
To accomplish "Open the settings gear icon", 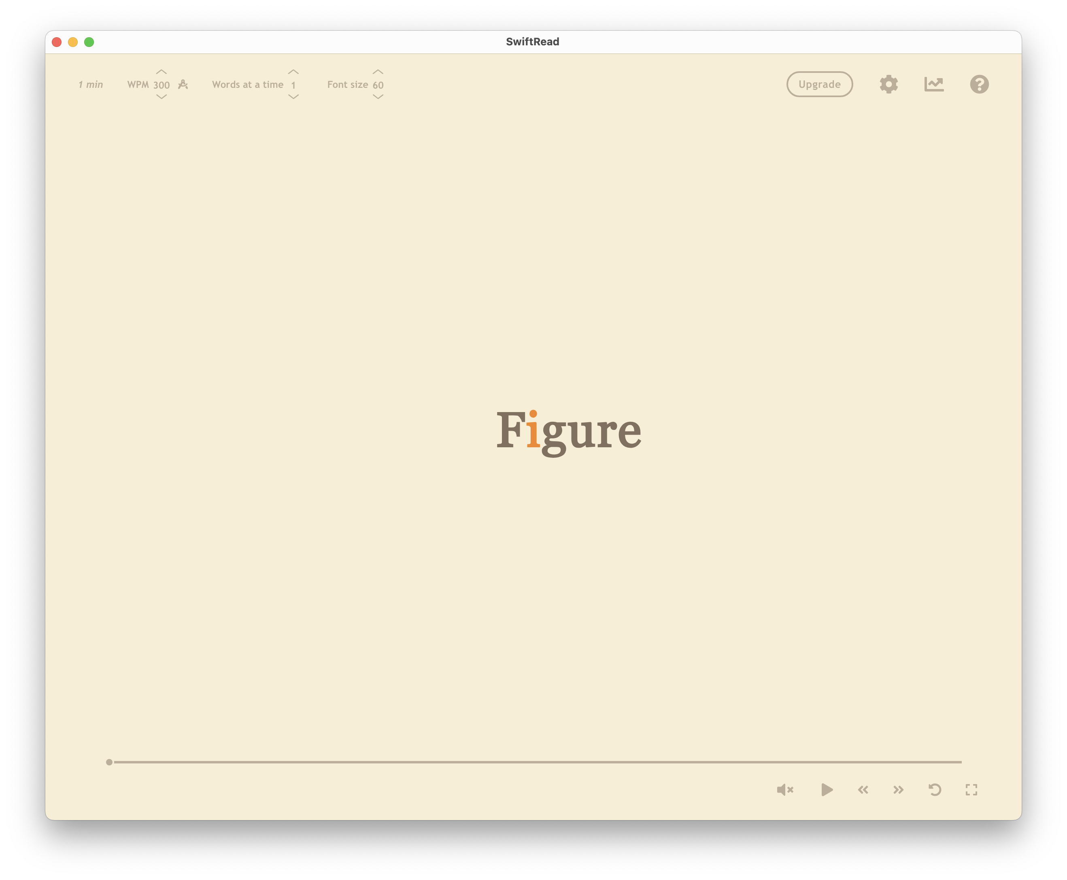I will click(888, 84).
